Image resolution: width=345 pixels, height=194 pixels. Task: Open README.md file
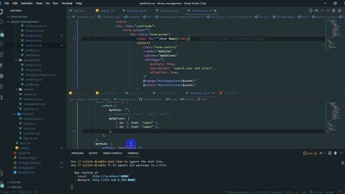26,172
